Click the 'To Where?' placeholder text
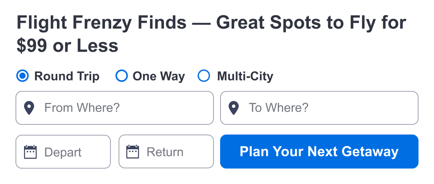The image size is (434, 184). click(x=279, y=108)
